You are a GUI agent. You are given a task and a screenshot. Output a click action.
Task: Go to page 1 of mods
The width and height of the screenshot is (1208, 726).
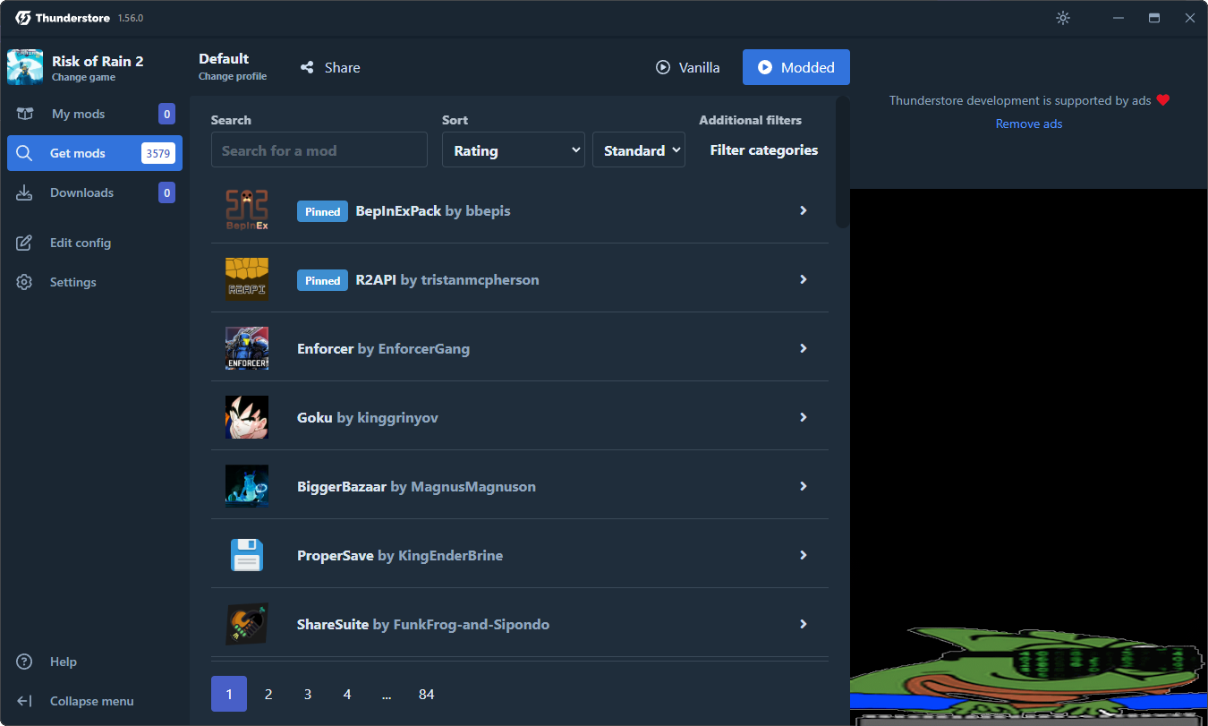(229, 694)
